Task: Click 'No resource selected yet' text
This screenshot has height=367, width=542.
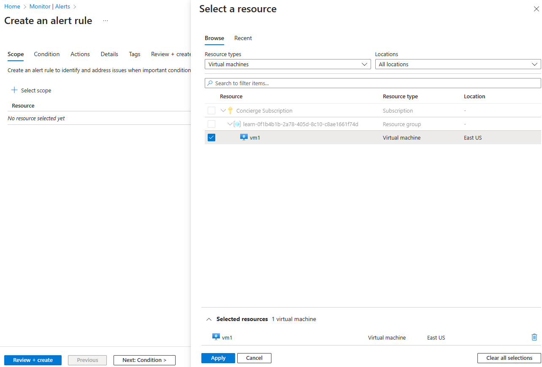Action: pyautogui.click(x=36, y=118)
